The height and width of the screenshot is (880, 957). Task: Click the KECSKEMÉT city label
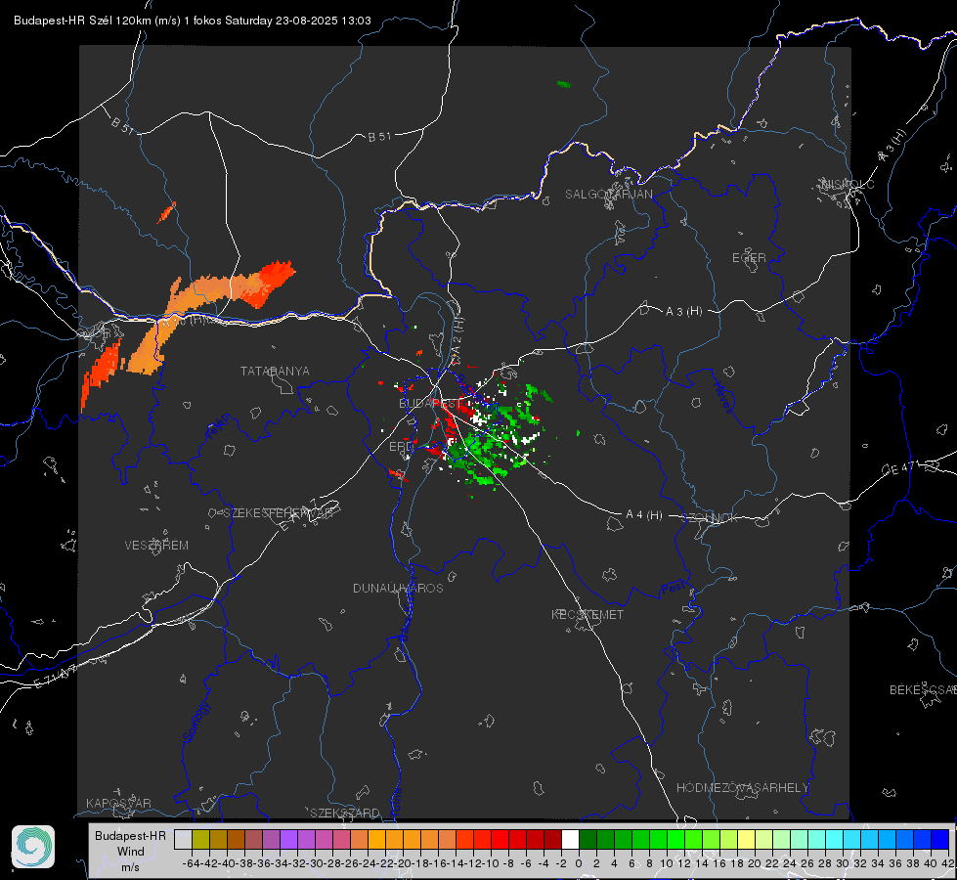587,614
